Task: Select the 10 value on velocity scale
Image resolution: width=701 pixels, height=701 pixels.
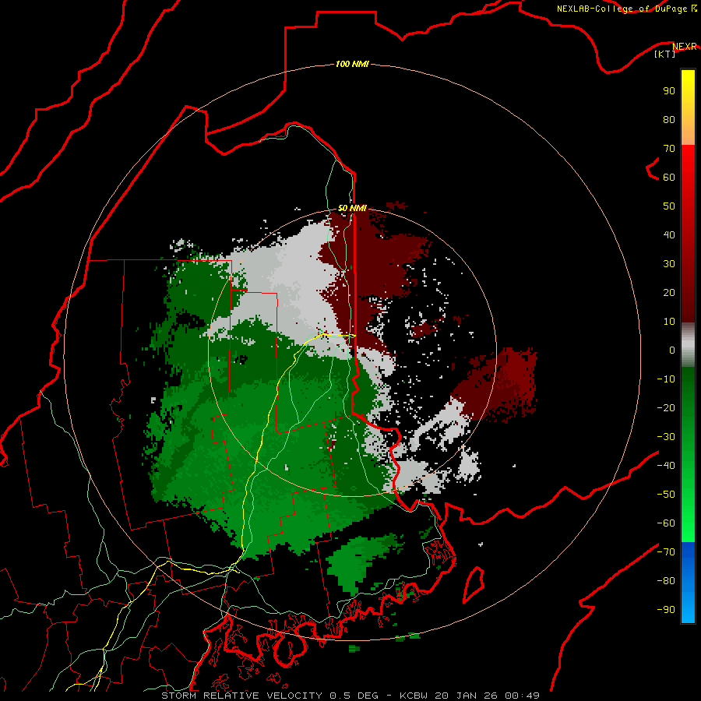Action: pos(669,322)
